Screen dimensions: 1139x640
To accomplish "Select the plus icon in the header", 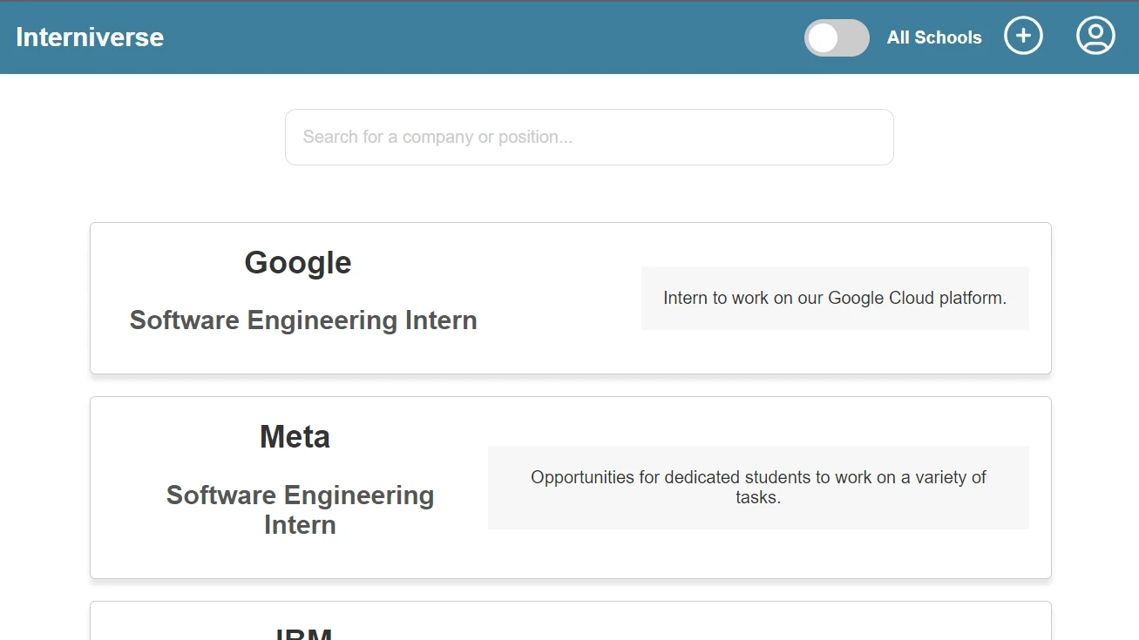I will pos(1023,36).
